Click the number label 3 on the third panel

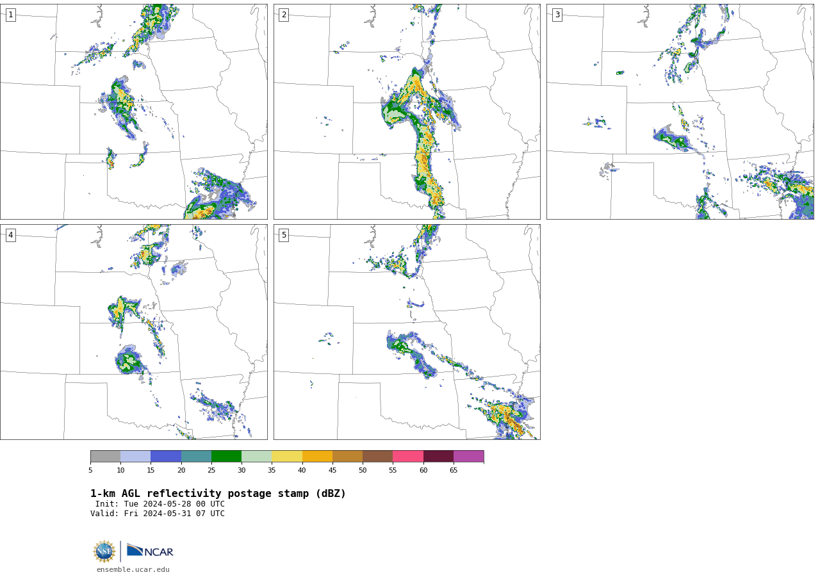(x=557, y=15)
